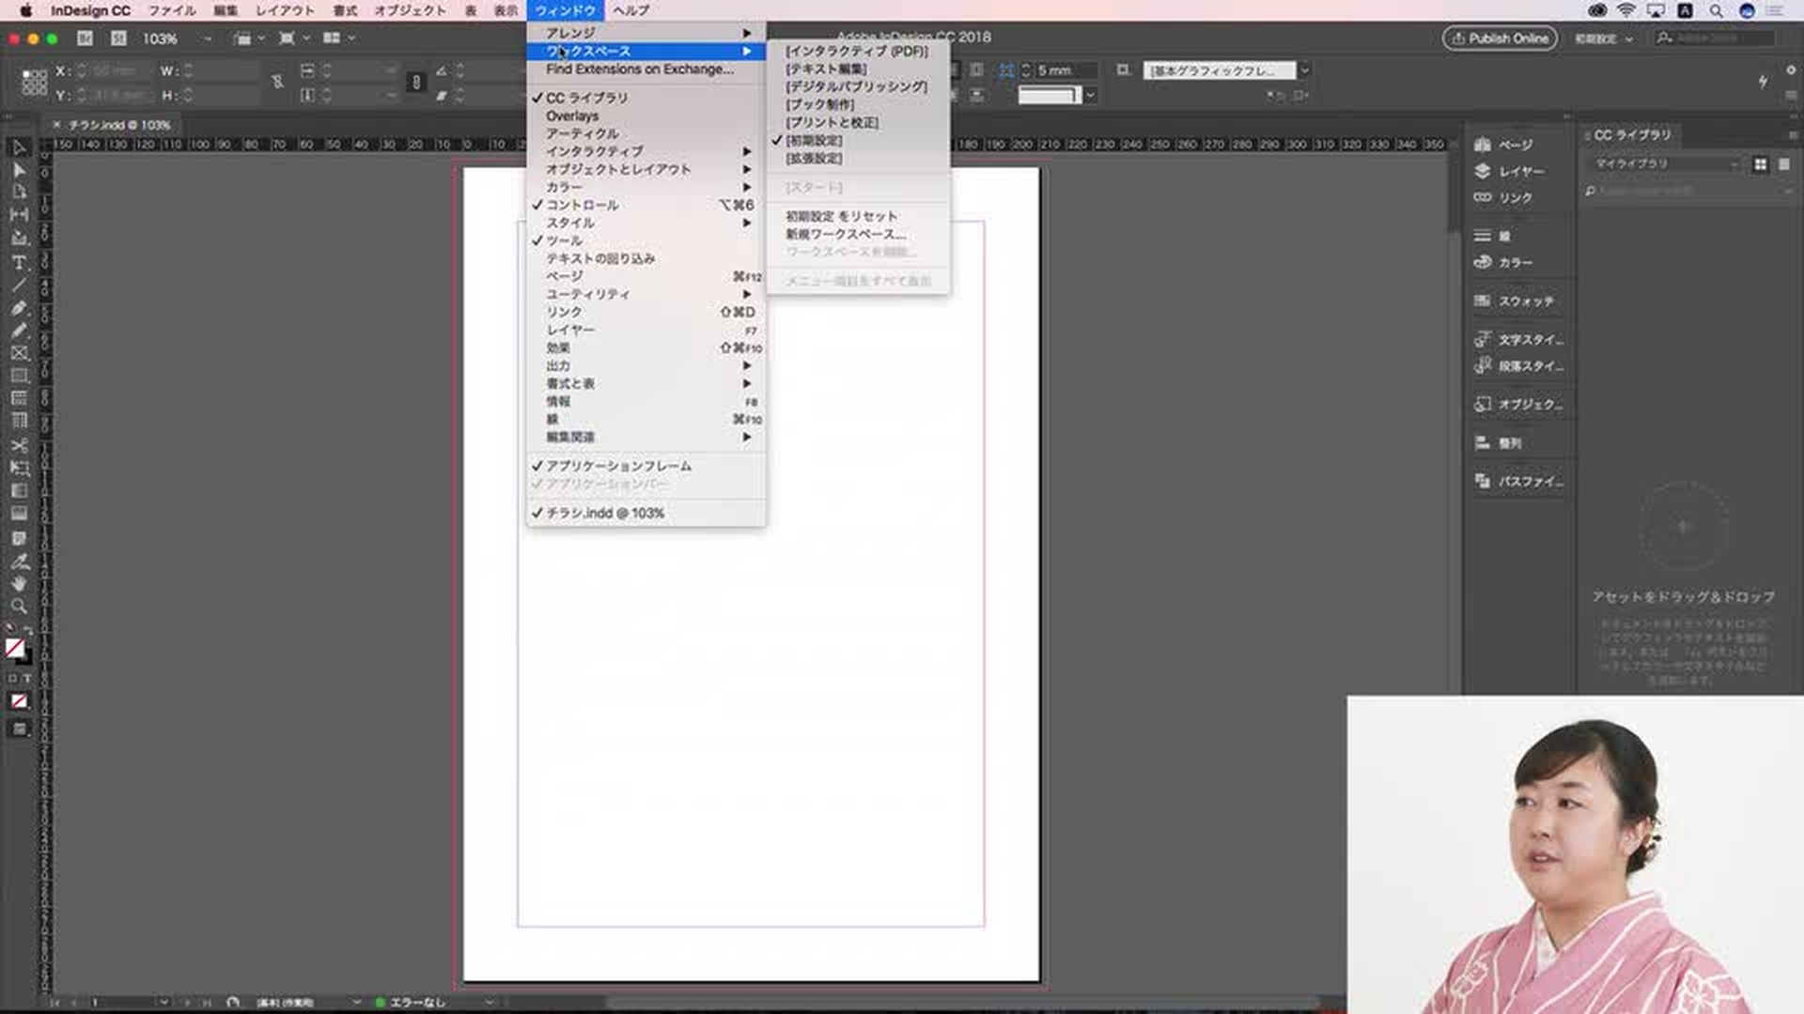1804x1014 pixels.
Task: Open the Pages panel icon
Action: 1504,145
